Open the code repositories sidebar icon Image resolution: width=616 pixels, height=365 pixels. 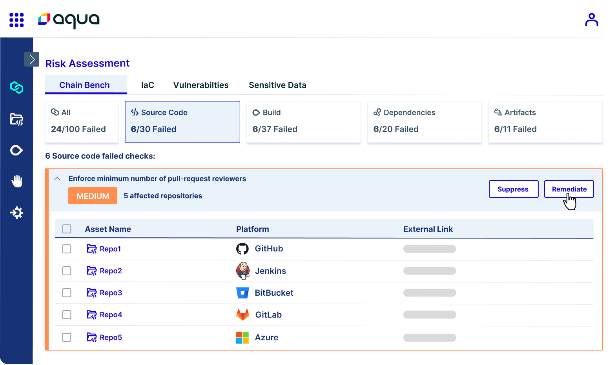coord(16,119)
